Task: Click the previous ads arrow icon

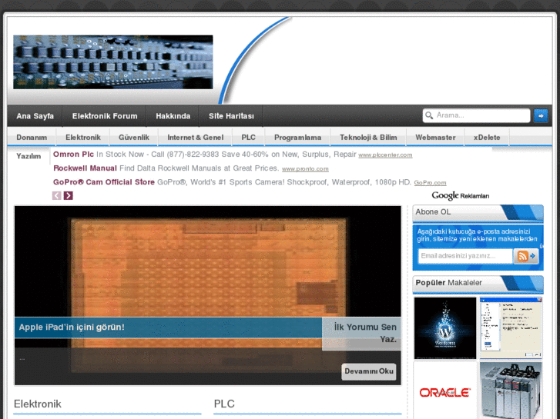Action: [56, 195]
